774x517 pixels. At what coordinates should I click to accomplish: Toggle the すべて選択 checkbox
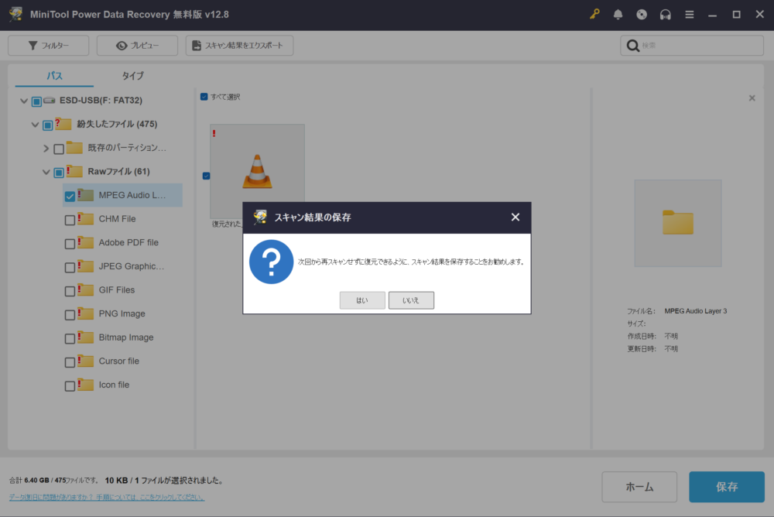pos(204,97)
